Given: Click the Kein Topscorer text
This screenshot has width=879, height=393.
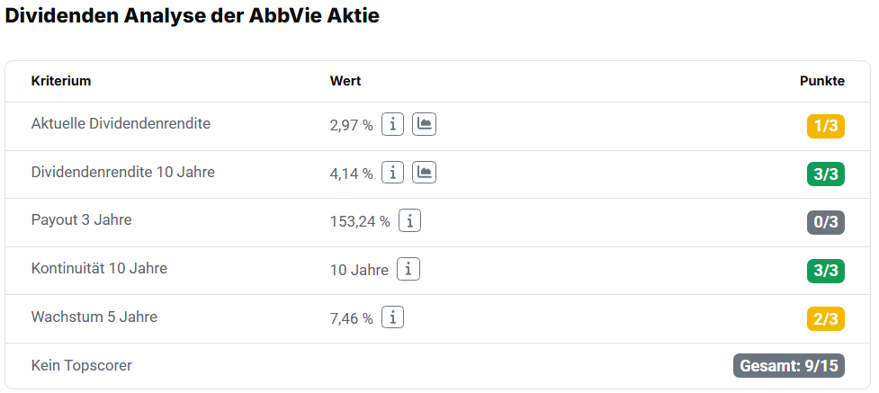Looking at the screenshot, I should pos(82,365).
